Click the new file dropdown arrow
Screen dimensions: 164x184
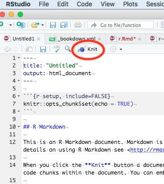10,25
